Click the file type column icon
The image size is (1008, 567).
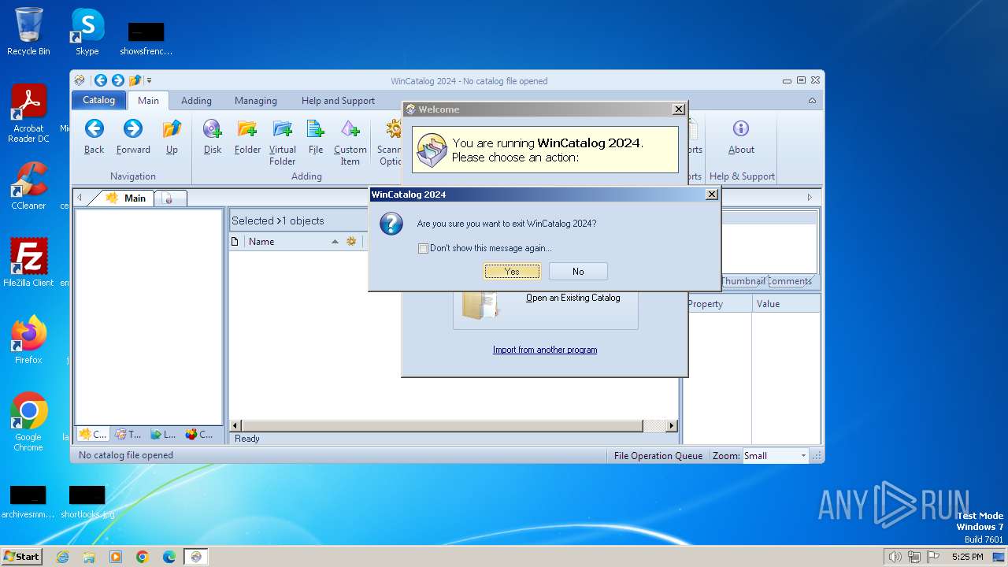click(x=235, y=242)
